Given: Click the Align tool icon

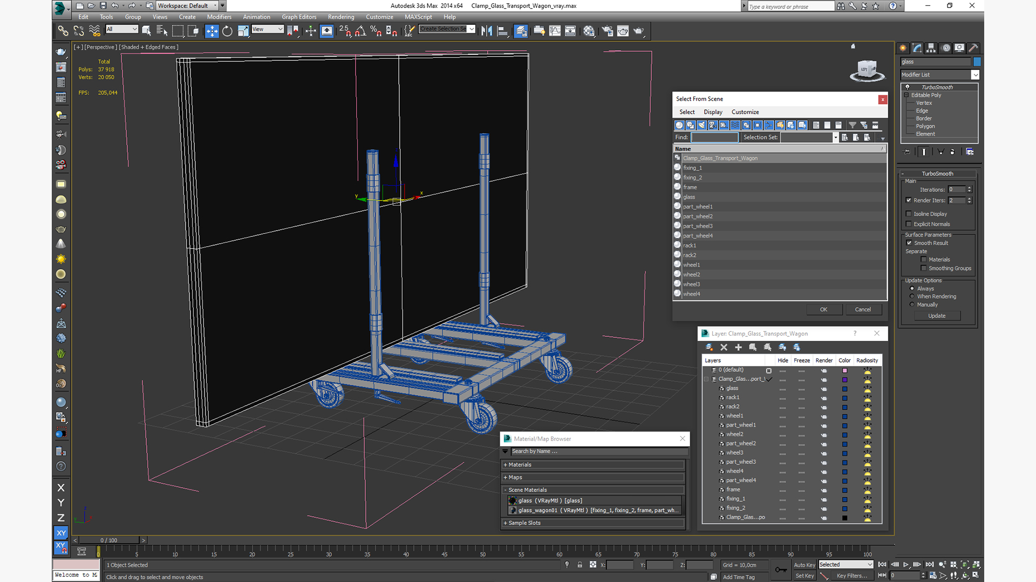Looking at the screenshot, I should click(x=502, y=31).
